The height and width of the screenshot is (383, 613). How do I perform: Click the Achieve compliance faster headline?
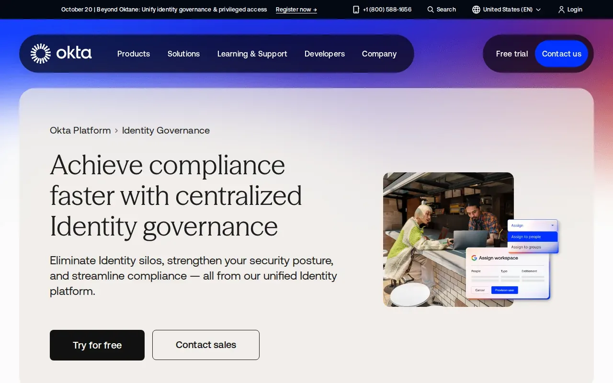[x=176, y=195]
